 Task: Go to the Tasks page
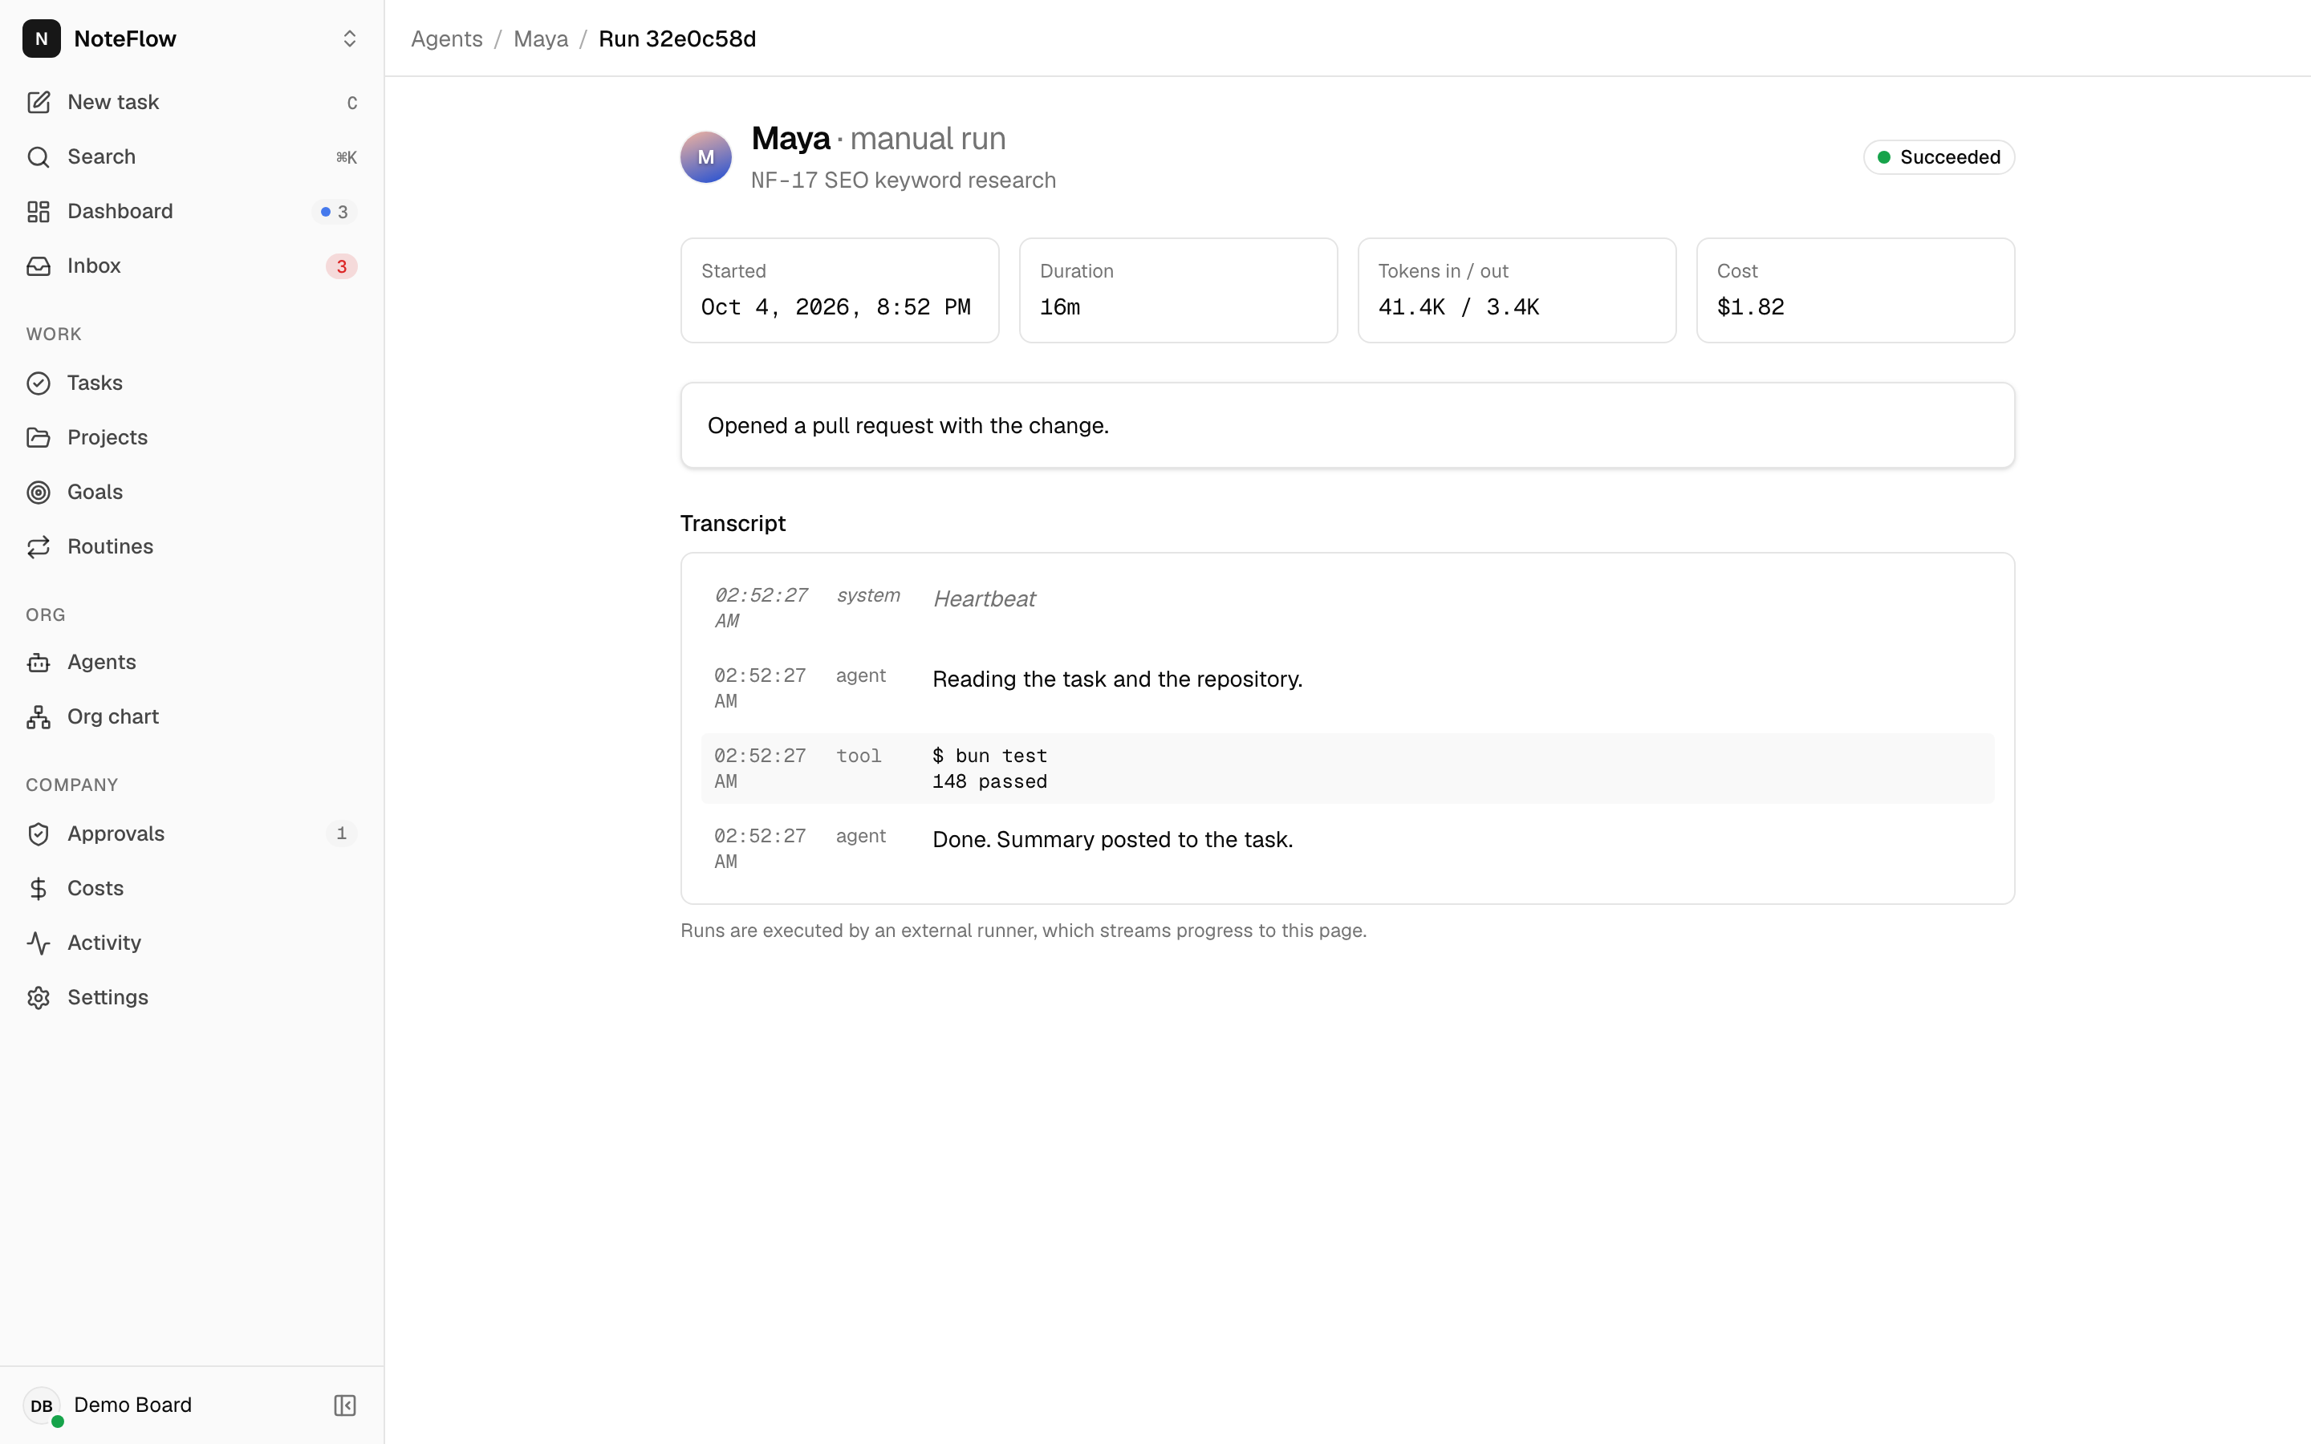click(192, 383)
